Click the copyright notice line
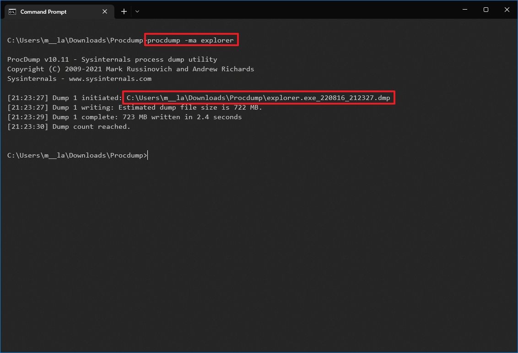 [x=130, y=68]
